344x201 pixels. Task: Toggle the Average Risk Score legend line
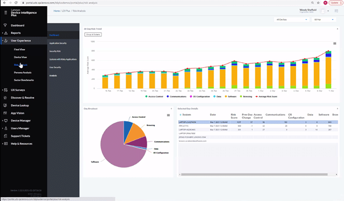tap(266, 96)
